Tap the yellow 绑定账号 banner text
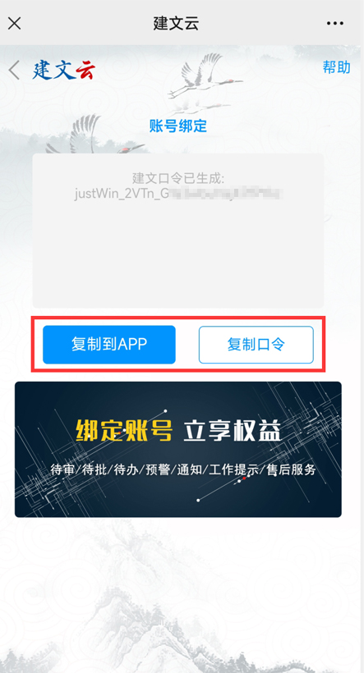Viewport: 364px width, 673px height. pyautogui.click(x=124, y=431)
